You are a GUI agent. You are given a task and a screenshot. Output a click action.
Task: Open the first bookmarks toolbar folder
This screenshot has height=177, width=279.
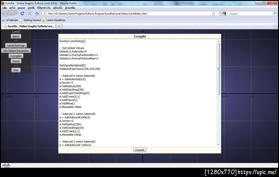[10, 20]
